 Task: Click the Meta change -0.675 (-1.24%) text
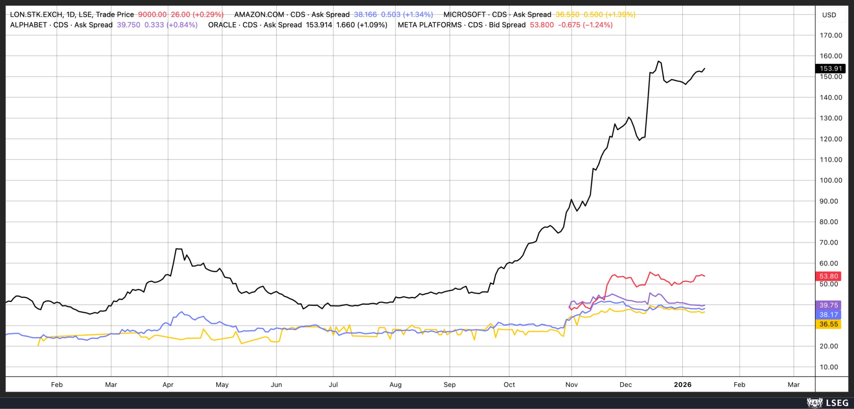coord(585,25)
